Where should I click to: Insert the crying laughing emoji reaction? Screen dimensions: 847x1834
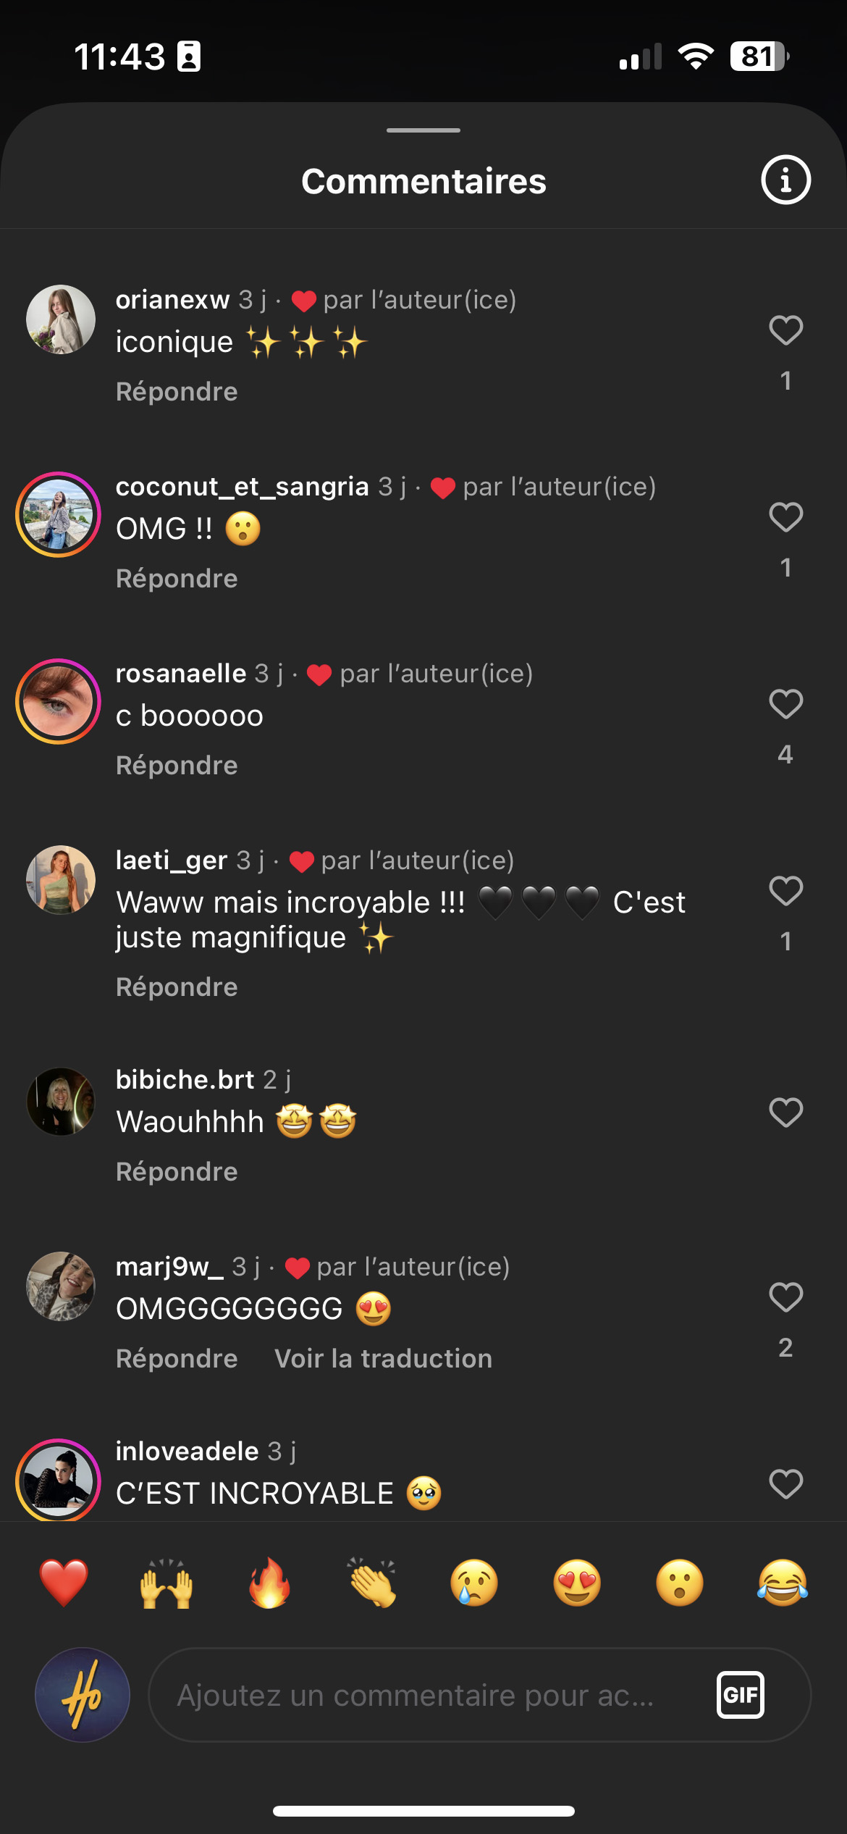click(x=783, y=1583)
